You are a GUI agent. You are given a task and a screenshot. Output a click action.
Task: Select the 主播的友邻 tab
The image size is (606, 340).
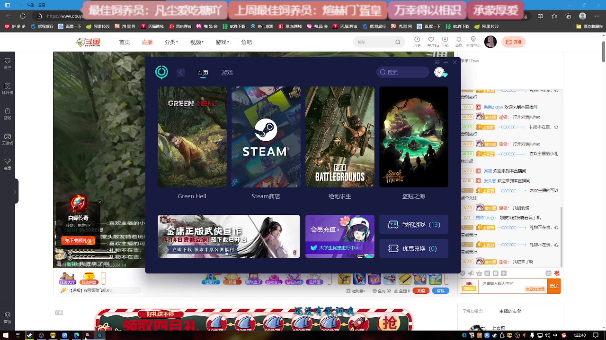pyautogui.click(x=510, y=311)
